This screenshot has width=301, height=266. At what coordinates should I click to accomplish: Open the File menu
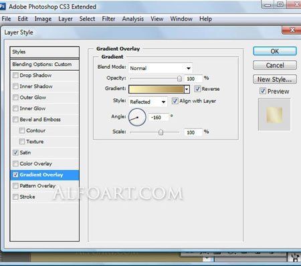tap(6, 19)
